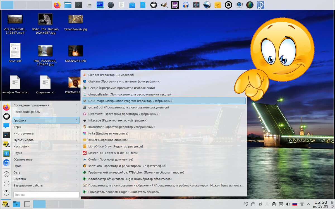
Task: Launch GNU Image Manipulation Program
Action: pyautogui.click(x=164, y=101)
